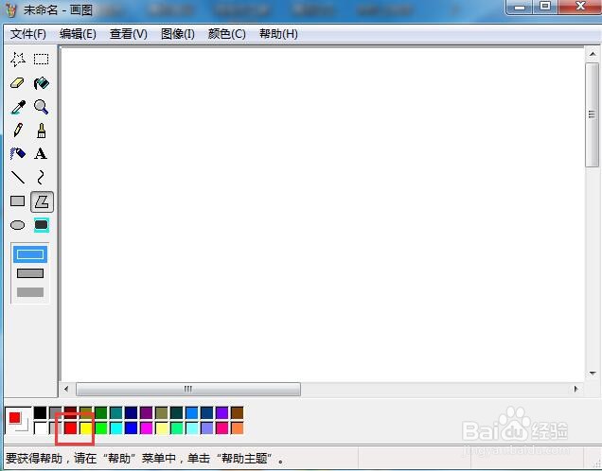Pick the Rectangle shape tool
This screenshot has height=471, width=602.
pyautogui.click(x=18, y=201)
